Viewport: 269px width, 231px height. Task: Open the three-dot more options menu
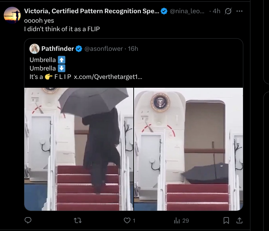point(240,11)
